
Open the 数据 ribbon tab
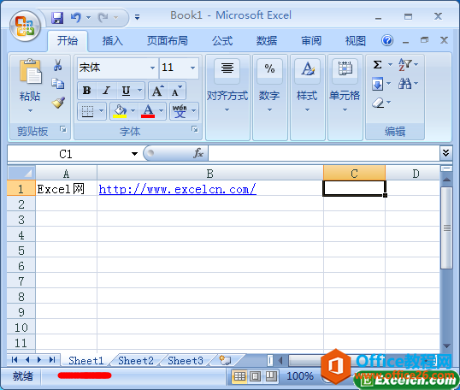point(267,41)
